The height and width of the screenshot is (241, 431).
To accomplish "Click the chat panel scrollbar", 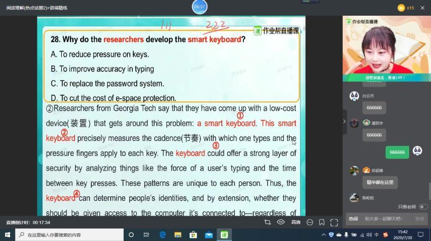I will 429,191.
